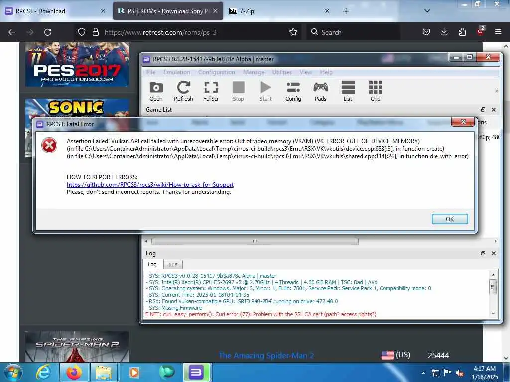Open the Firefox Downloads panel

coord(444,32)
